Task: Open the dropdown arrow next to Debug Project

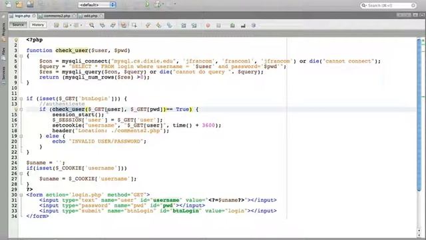Action: click(x=162, y=4)
